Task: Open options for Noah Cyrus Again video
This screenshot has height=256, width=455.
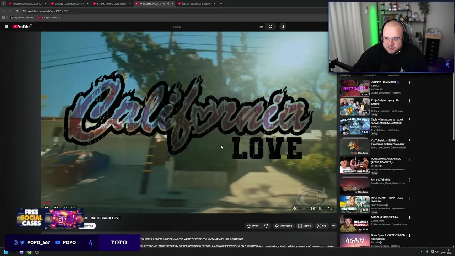Action: tap(409, 235)
